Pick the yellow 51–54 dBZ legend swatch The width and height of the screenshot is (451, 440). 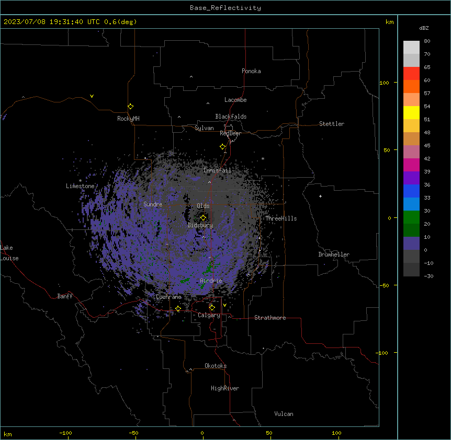click(x=411, y=112)
